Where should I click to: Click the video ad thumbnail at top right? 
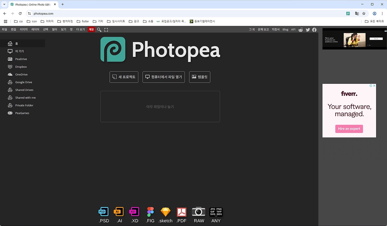354,40
